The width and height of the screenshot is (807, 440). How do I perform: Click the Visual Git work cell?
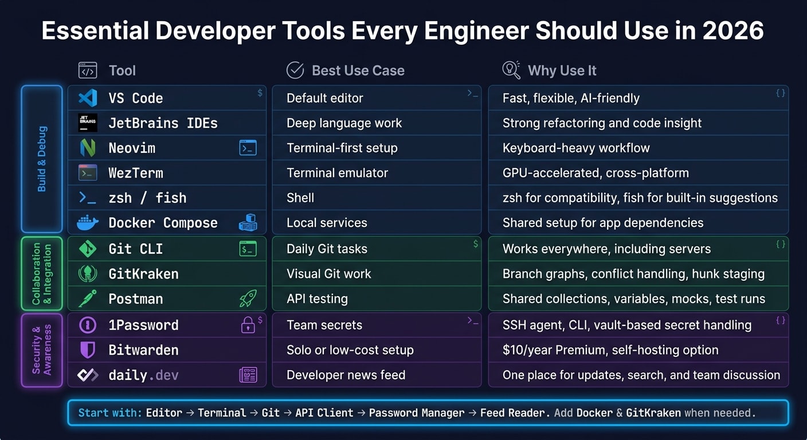coord(377,274)
